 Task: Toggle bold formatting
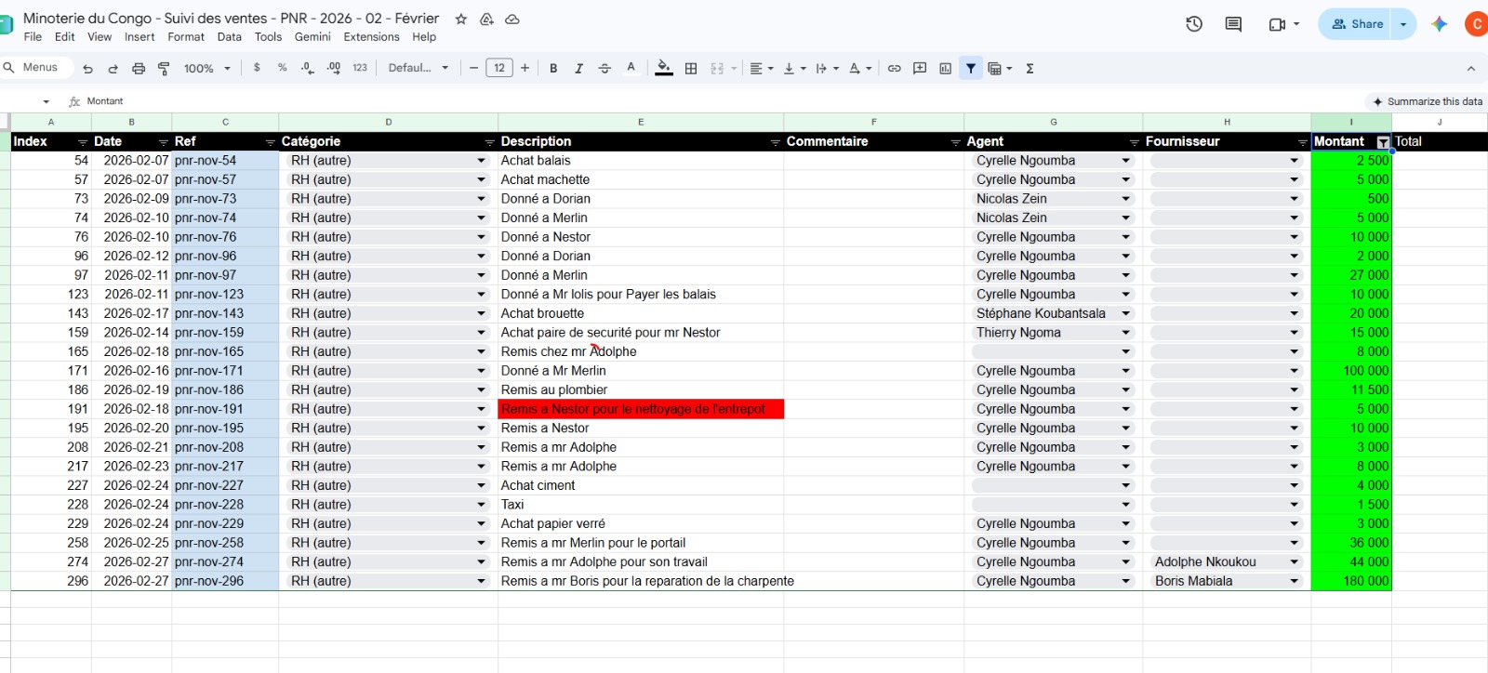553,68
